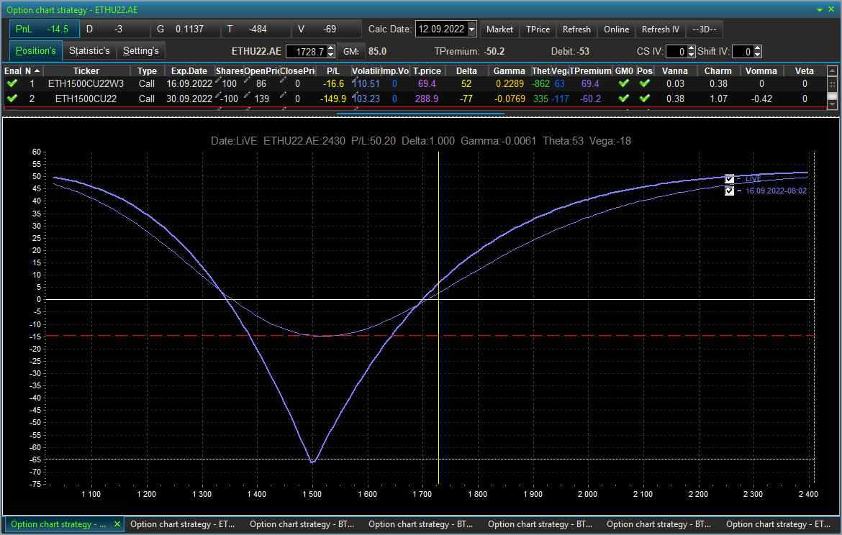Click the blue horizontal table scrollbar

pos(420,114)
